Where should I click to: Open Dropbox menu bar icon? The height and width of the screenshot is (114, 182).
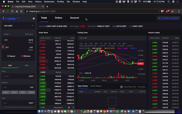point(136,2)
